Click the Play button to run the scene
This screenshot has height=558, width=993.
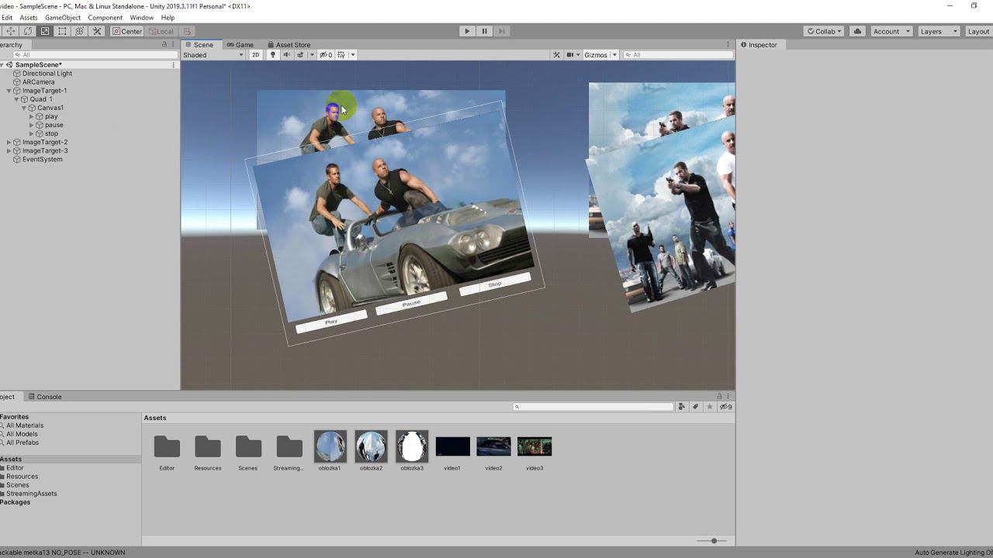466,31
